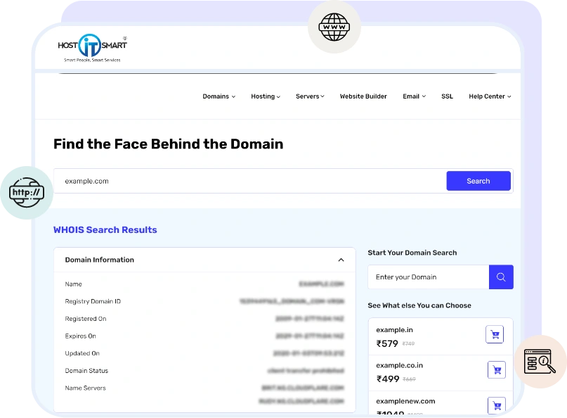The height and width of the screenshot is (418, 567).
Task: Open the Servers dropdown menu
Action: point(310,96)
